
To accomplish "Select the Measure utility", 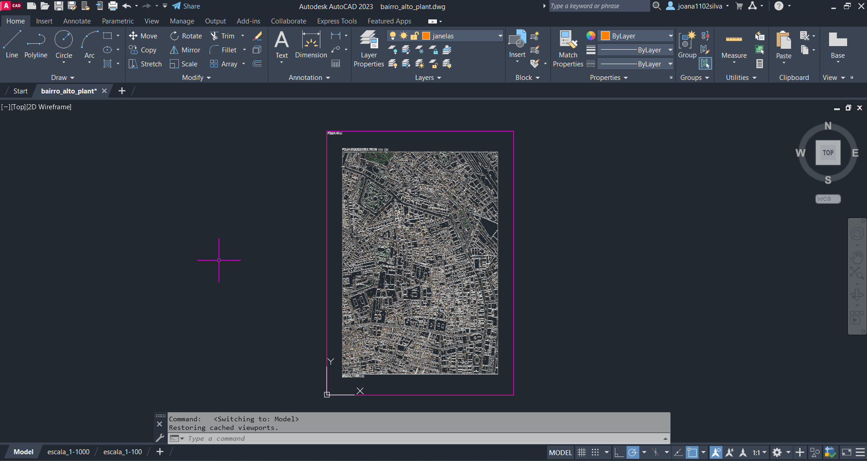I will (x=734, y=45).
